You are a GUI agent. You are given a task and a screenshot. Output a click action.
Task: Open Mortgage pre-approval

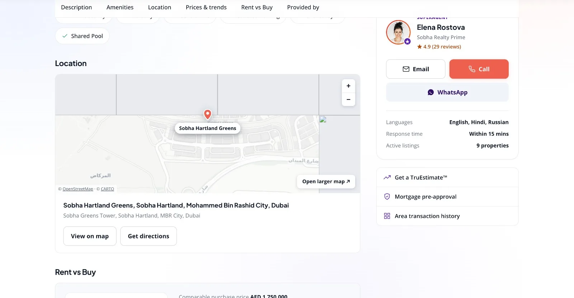tap(447, 197)
